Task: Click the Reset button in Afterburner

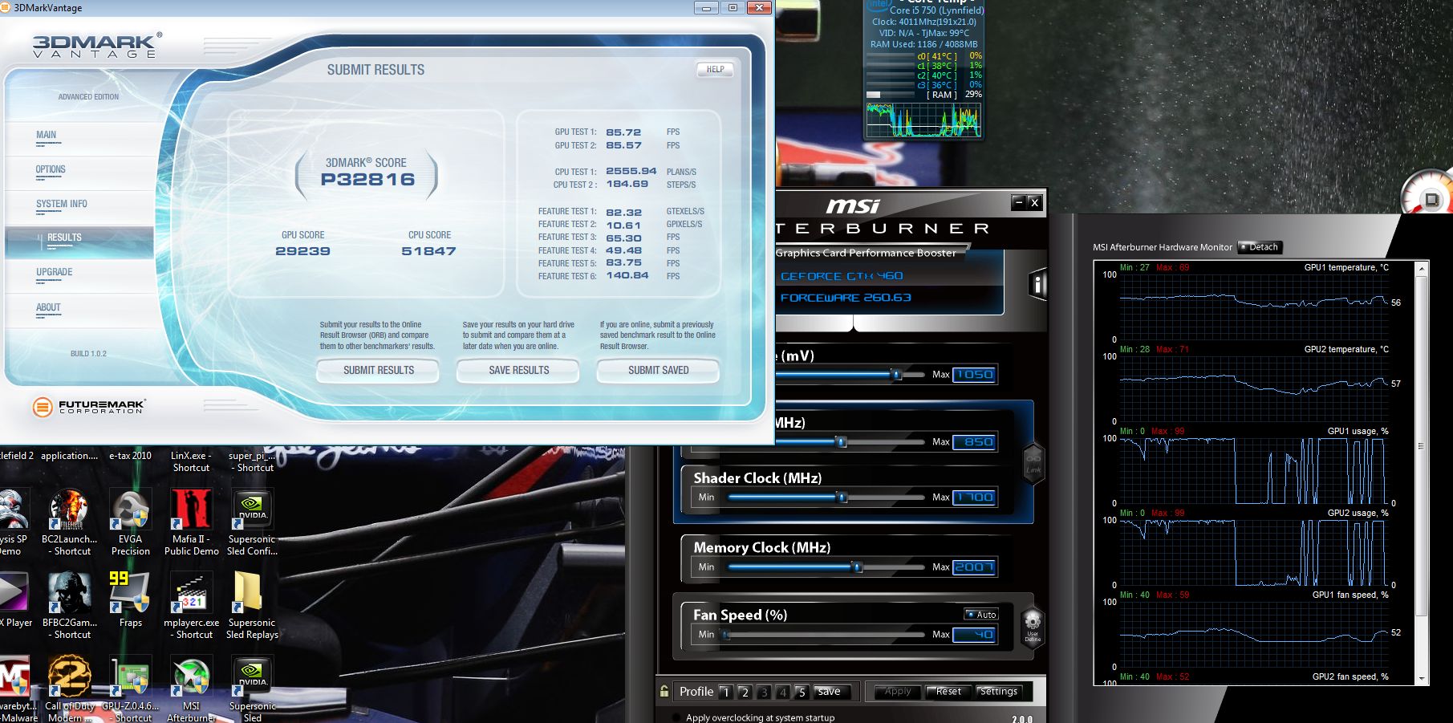Action: coord(948,691)
